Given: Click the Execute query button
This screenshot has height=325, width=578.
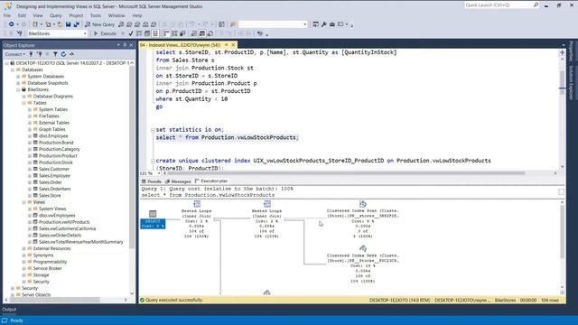Looking at the screenshot, I should tap(105, 33).
